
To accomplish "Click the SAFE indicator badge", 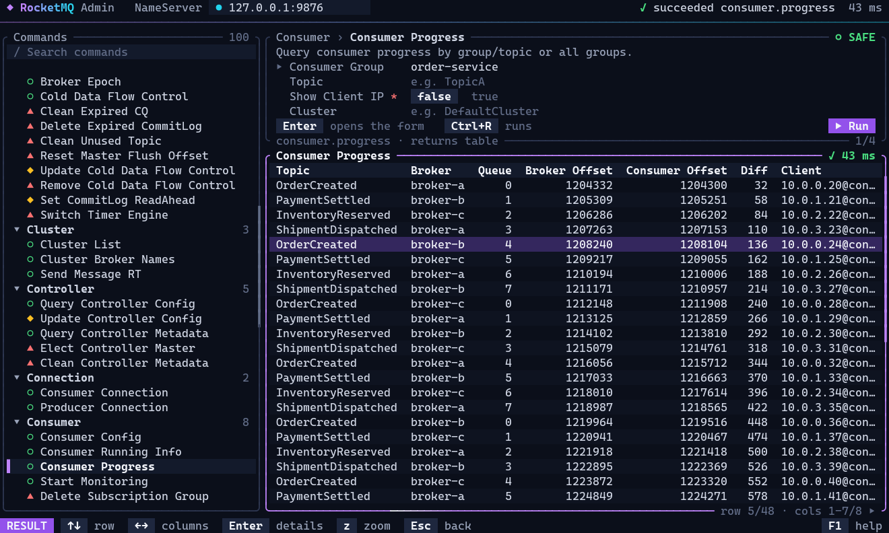I will 855,38.
